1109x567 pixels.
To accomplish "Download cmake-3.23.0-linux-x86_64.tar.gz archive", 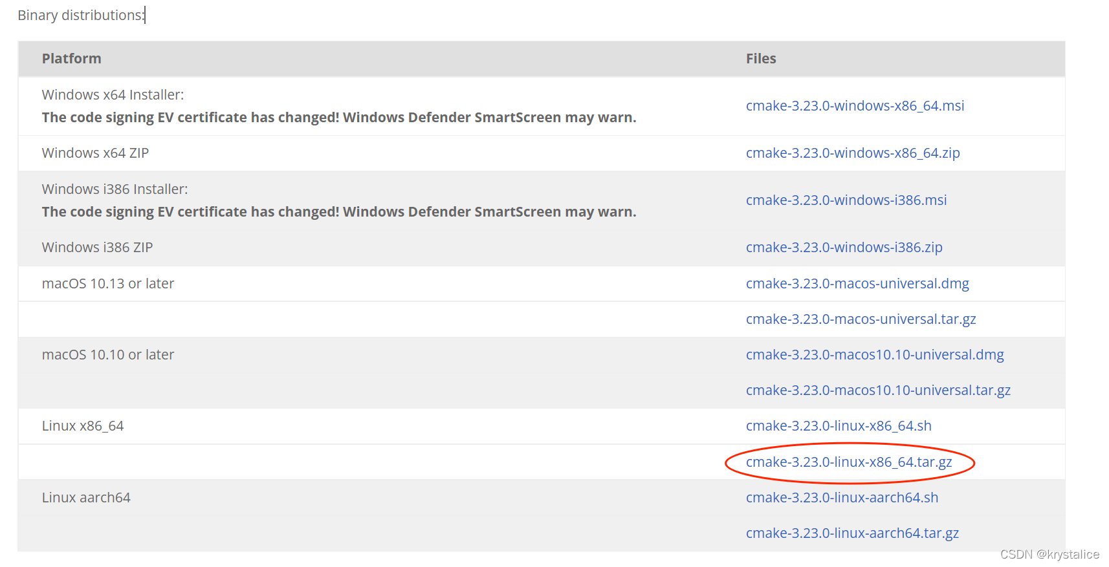I will [849, 462].
